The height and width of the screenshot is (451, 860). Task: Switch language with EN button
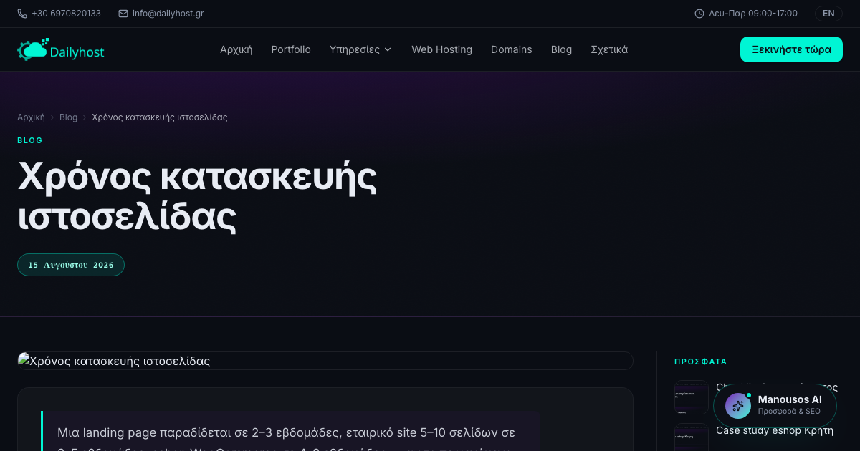coord(828,14)
